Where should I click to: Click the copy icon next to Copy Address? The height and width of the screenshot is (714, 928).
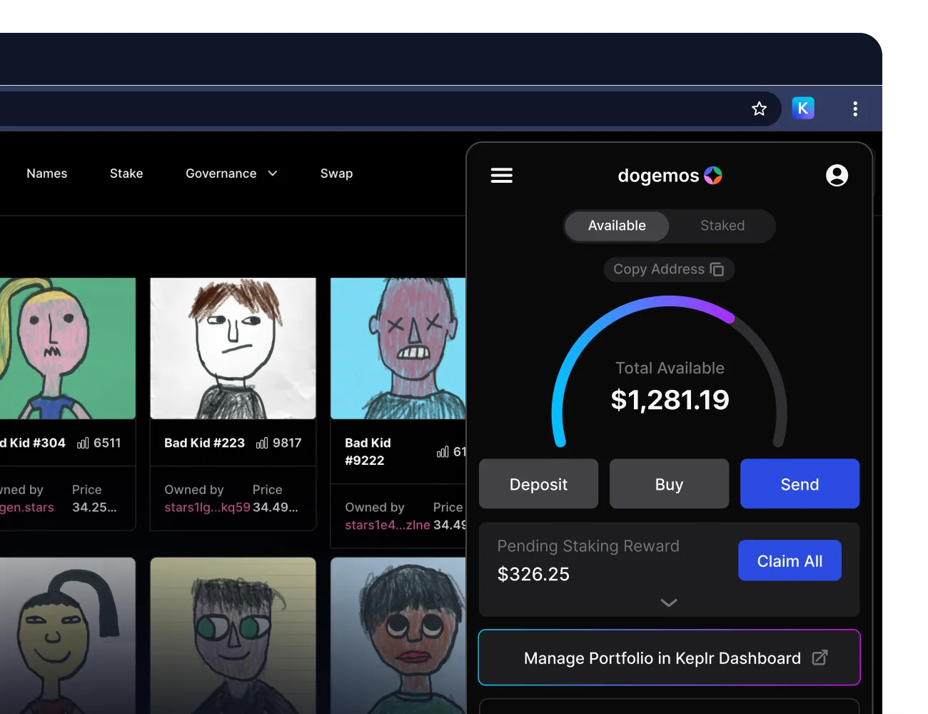(717, 269)
